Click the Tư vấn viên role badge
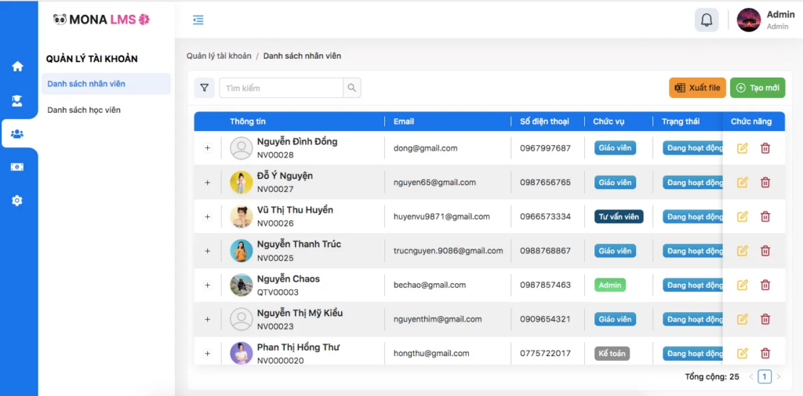803x396 pixels. [619, 216]
